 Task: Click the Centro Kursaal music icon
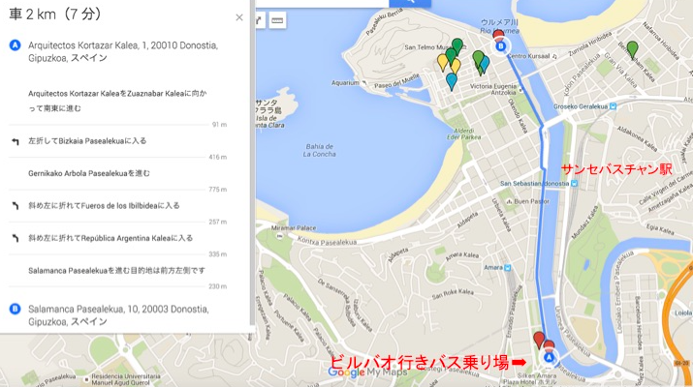554,56
